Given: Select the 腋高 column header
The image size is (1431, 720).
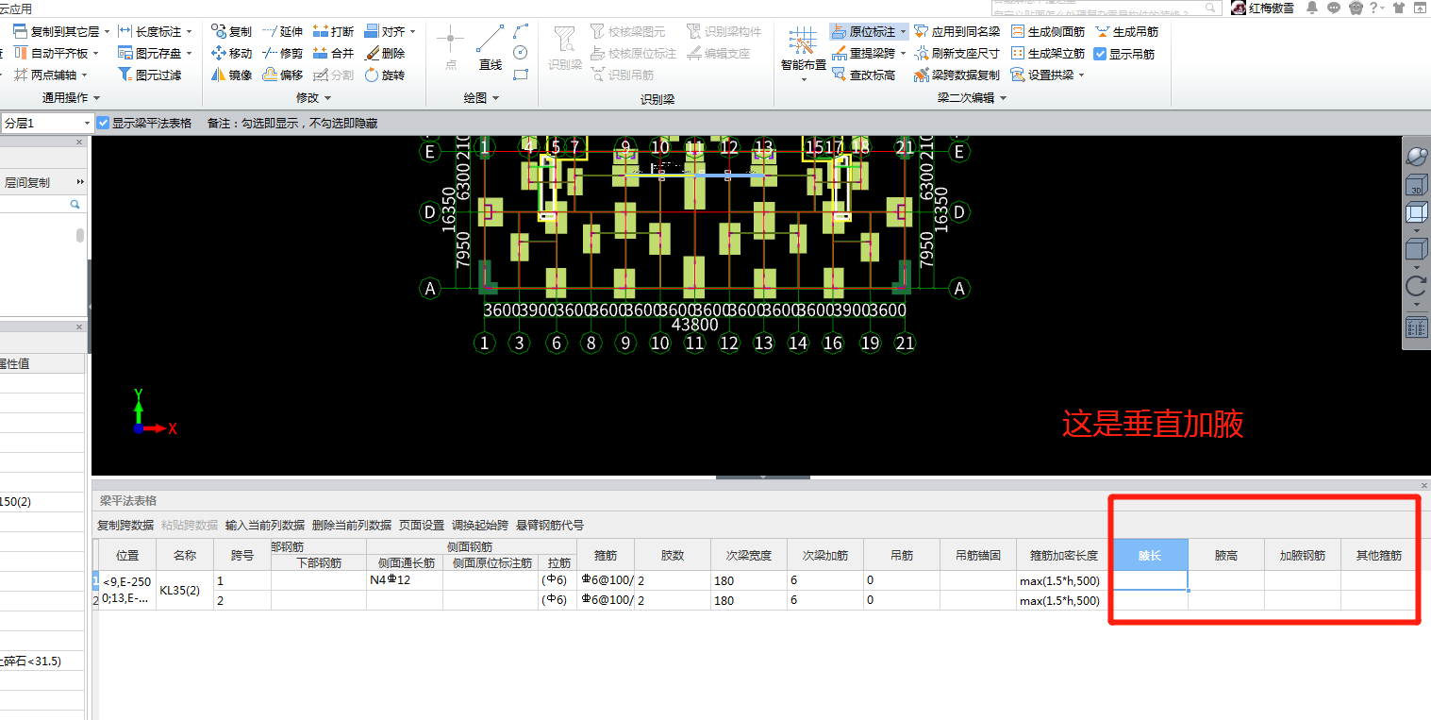Looking at the screenshot, I should point(1226,555).
